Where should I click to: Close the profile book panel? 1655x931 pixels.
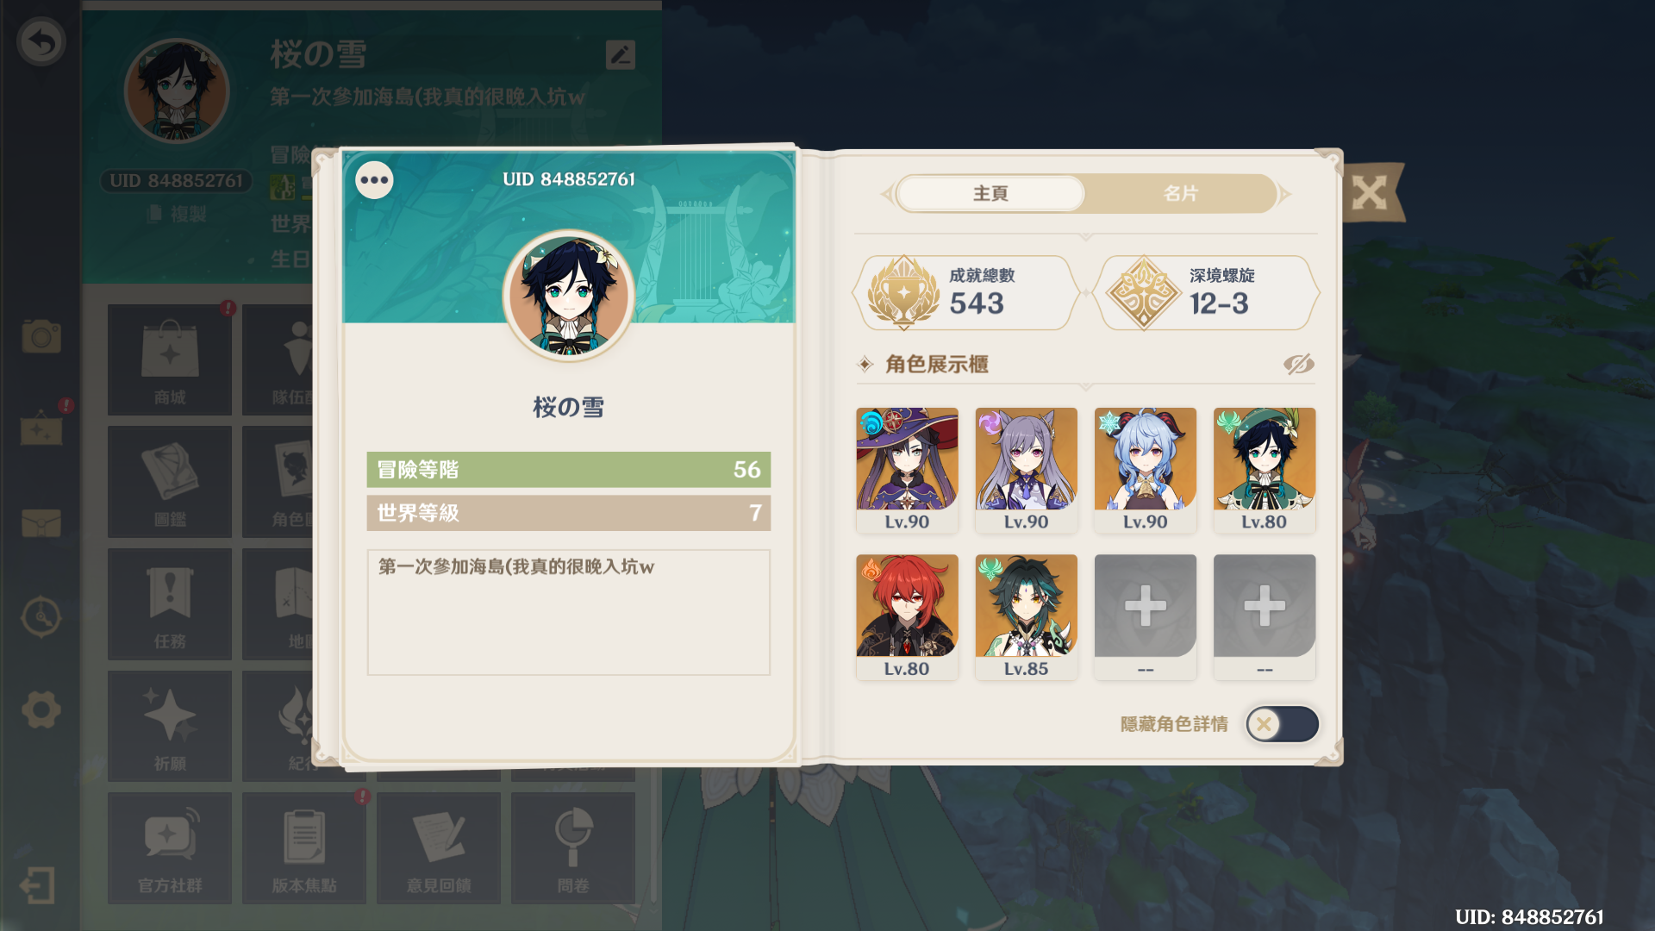[x=1369, y=192]
